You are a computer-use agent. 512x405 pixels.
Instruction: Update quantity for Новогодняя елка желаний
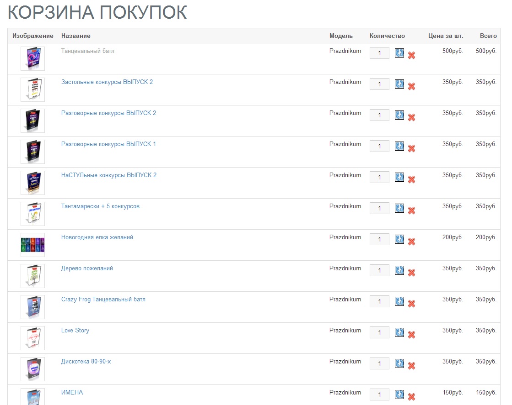pyautogui.click(x=399, y=239)
